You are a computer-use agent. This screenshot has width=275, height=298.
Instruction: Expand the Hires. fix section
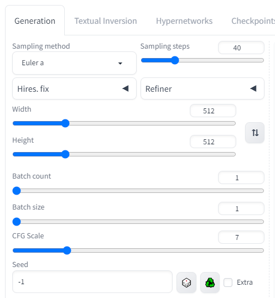(x=74, y=88)
